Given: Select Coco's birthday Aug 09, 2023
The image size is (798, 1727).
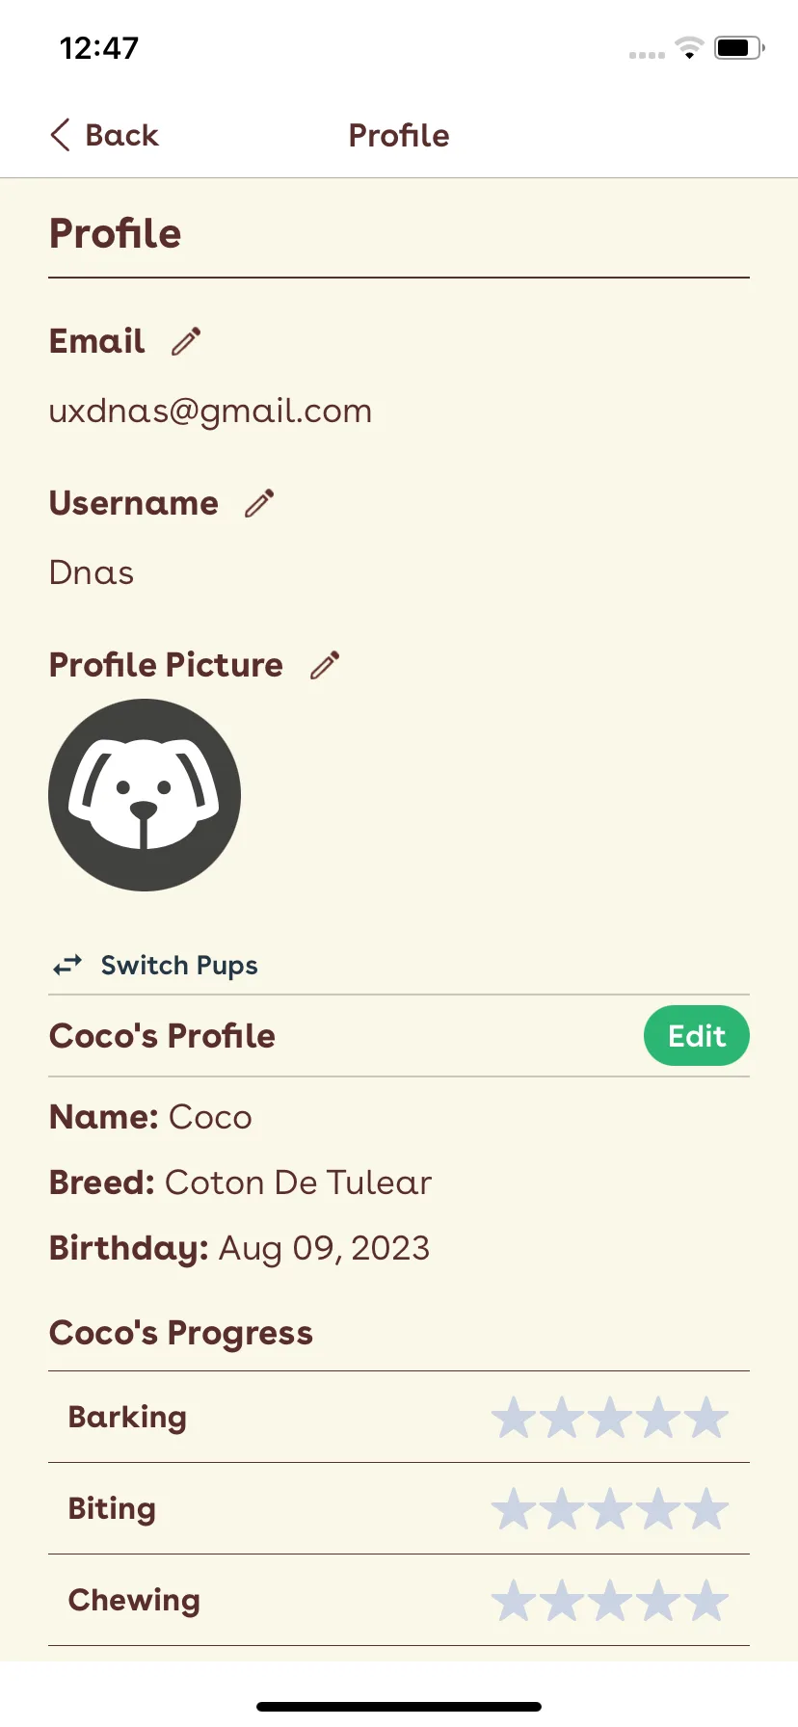Looking at the screenshot, I should 324,1248.
